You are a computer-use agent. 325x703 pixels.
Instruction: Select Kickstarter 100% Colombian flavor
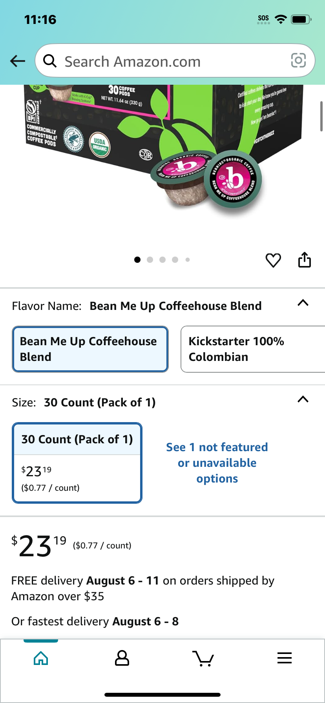253,349
